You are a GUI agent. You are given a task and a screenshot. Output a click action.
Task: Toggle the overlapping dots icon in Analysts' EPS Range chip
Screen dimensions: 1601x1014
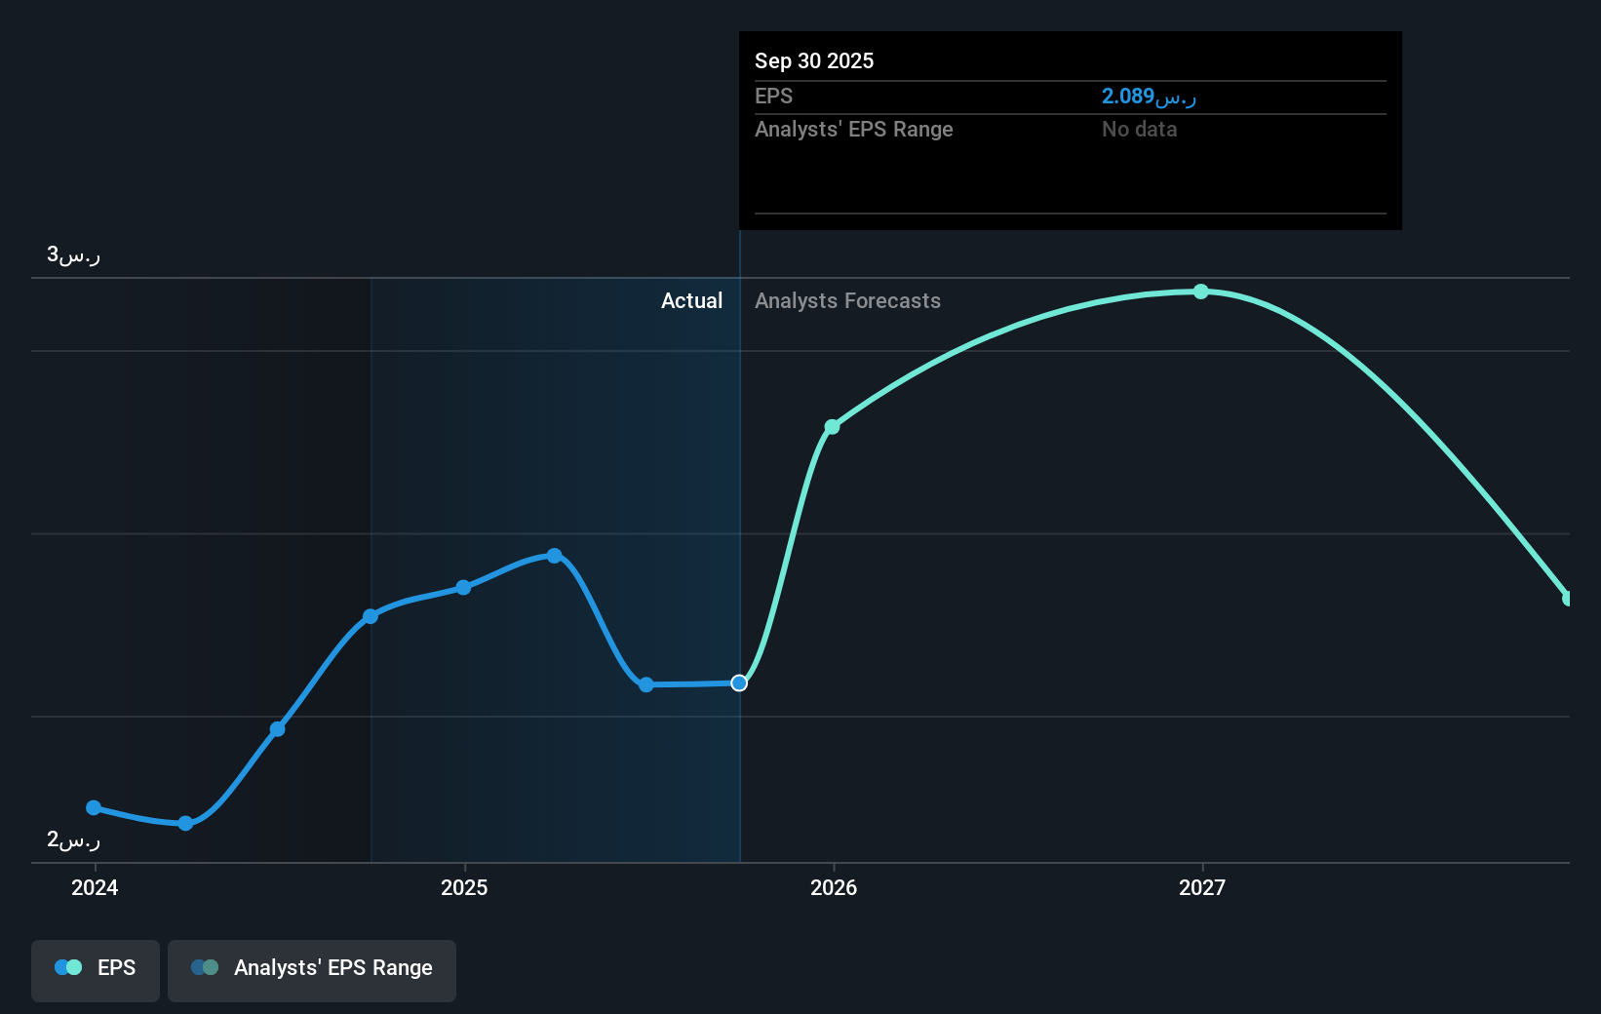(206, 967)
